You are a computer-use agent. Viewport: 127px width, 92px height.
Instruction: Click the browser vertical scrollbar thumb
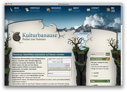tap(121, 16)
